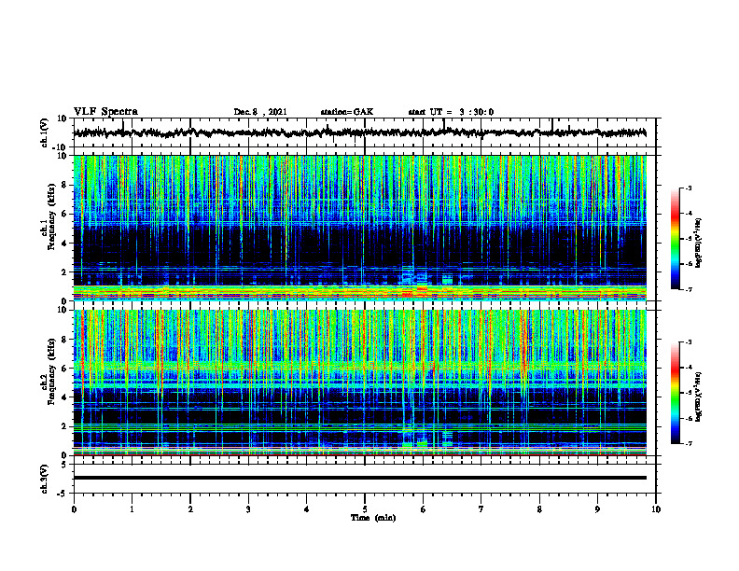Click the "station=GAK" header label
Viewport: 739px width, 571px height.
(x=347, y=112)
